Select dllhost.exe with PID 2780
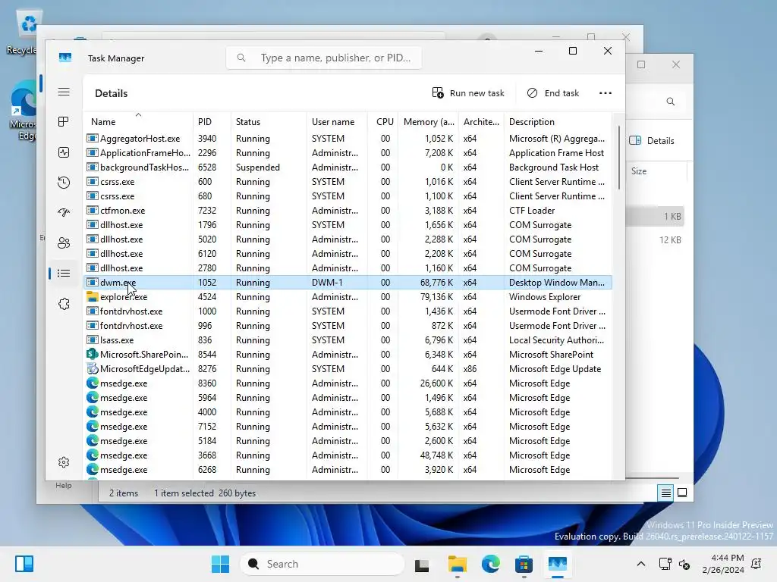This screenshot has width=777, height=582. 348,268
